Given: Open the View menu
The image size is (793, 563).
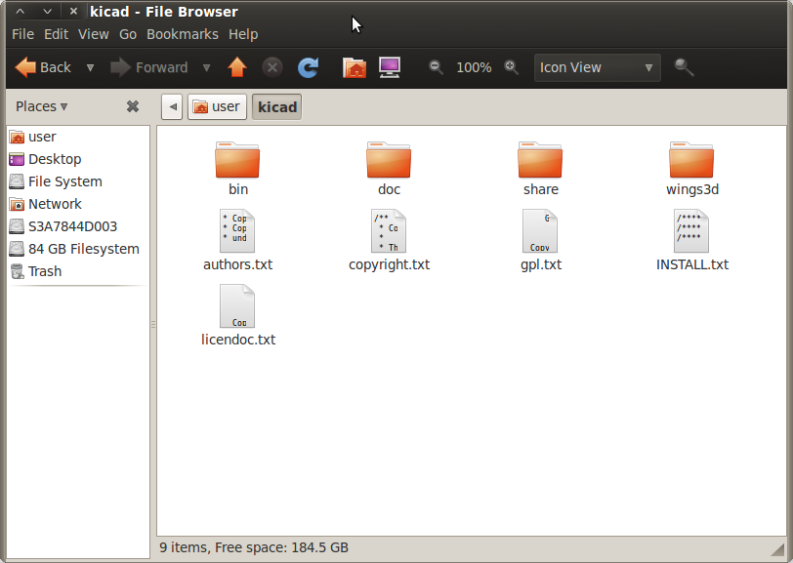Looking at the screenshot, I should click(x=94, y=34).
